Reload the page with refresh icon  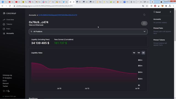(10, 6)
